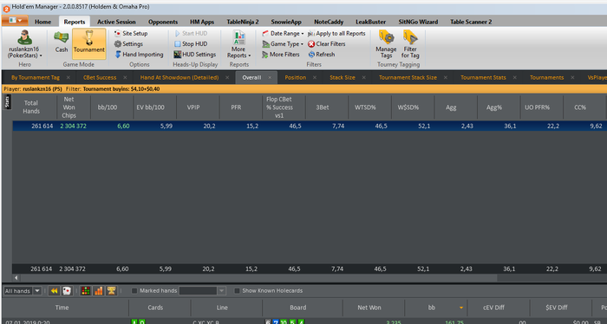
Task: Switch to the Position report tab
Action: pyautogui.click(x=296, y=77)
